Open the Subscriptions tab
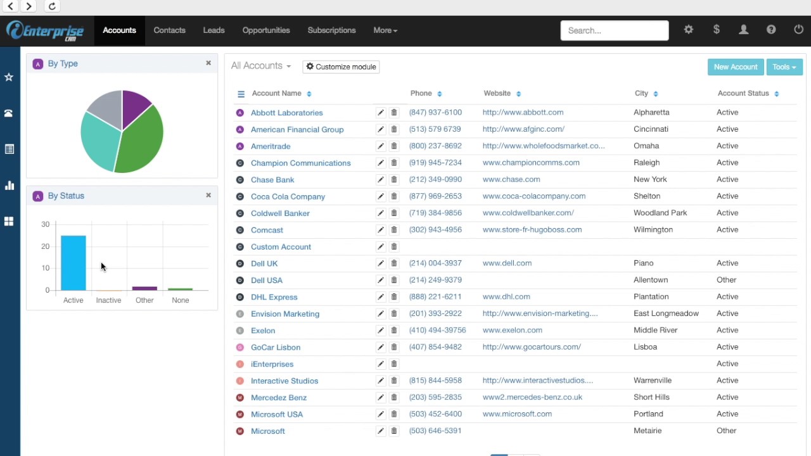811x456 pixels. point(331,30)
